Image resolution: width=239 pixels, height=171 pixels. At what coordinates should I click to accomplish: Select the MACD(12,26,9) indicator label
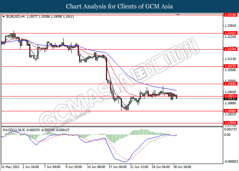click(x=14, y=130)
